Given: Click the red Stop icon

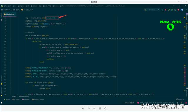Looking at the screenshot, I should pos(178,10).
